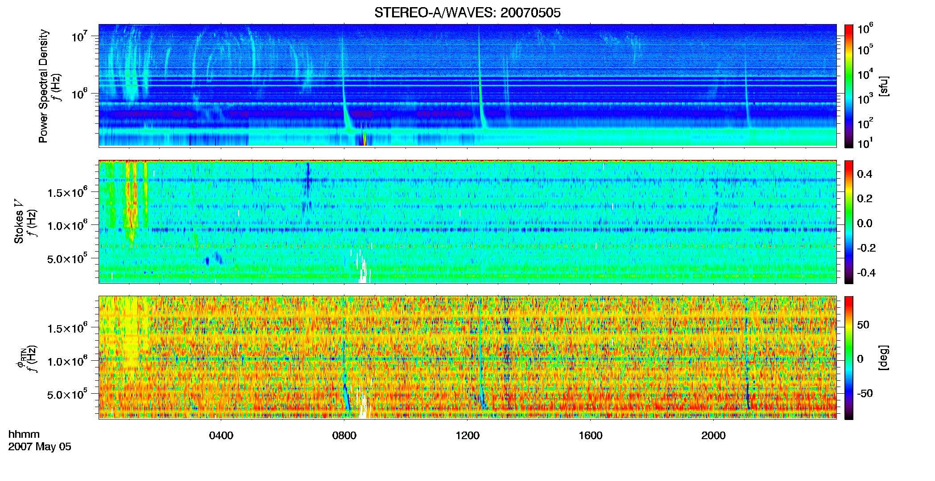
Task: Click the 0.0 value on Stokes color bar
Action: pos(865,223)
